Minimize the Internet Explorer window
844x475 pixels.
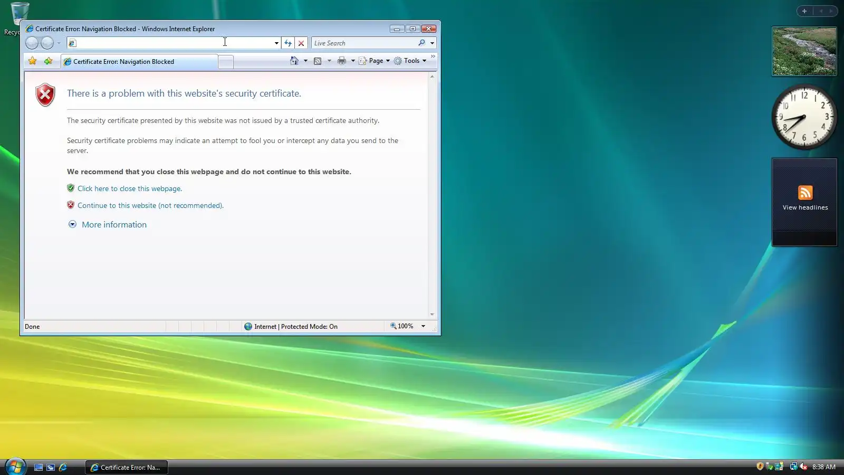click(397, 28)
